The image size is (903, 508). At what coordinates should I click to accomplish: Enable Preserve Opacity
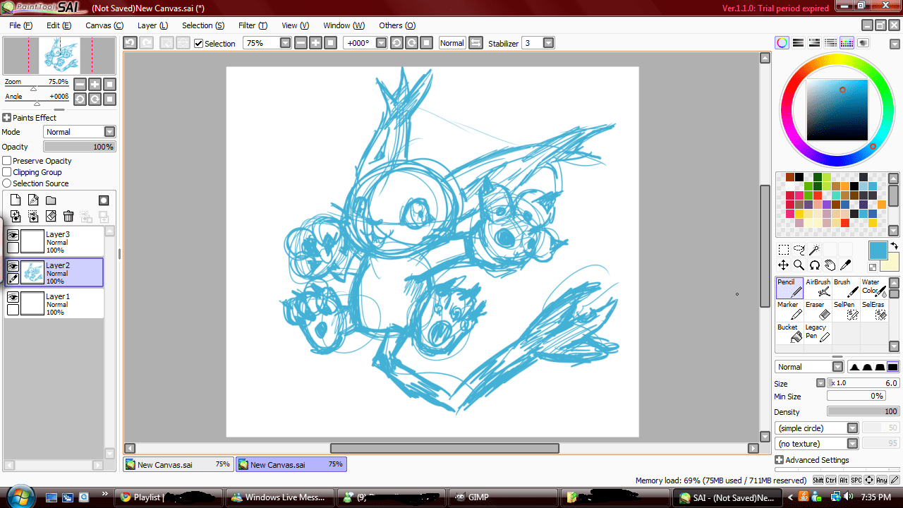pyautogui.click(x=7, y=161)
